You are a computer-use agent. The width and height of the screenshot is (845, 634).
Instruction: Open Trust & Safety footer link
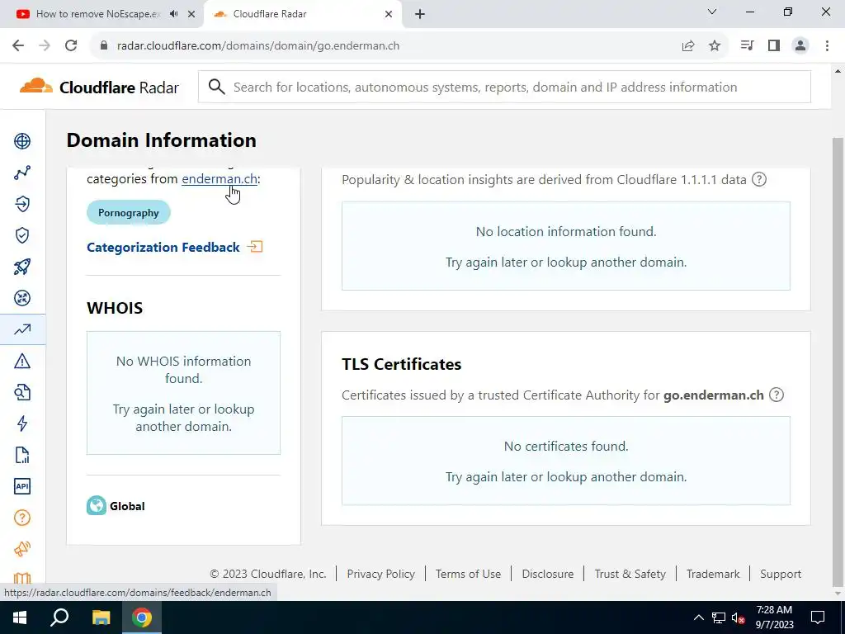[630, 574]
